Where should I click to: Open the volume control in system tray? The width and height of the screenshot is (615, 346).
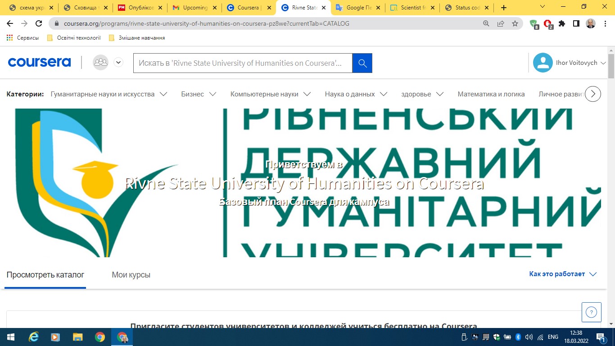pyautogui.click(x=529, y=337)
